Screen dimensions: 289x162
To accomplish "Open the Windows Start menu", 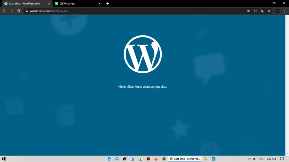I will click(x=4, y=159).
